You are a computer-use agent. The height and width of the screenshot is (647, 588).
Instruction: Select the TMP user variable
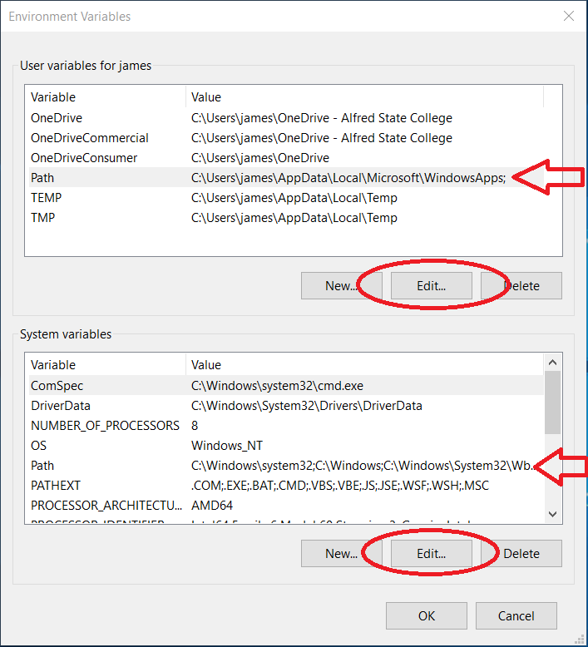click(286, 217)
